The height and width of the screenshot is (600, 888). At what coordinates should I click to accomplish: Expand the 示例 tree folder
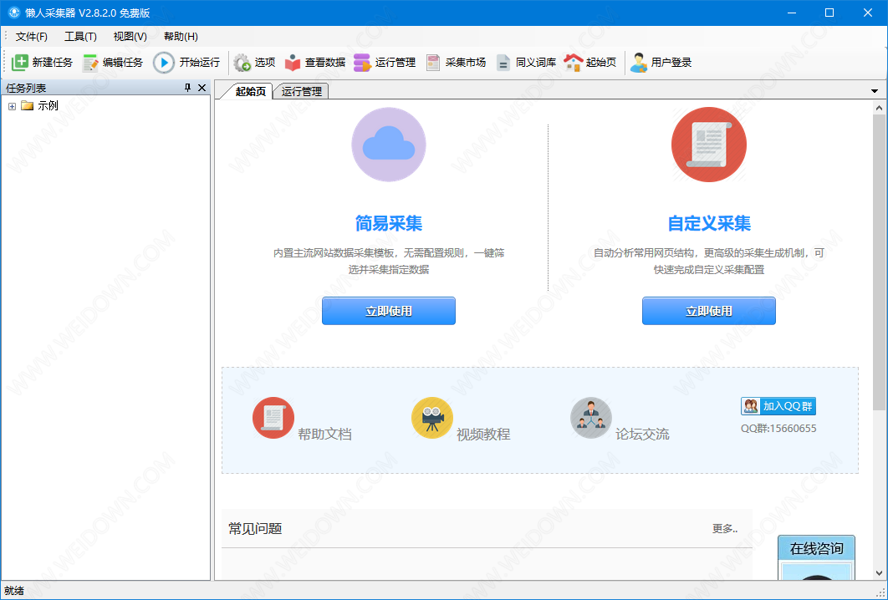12,106
